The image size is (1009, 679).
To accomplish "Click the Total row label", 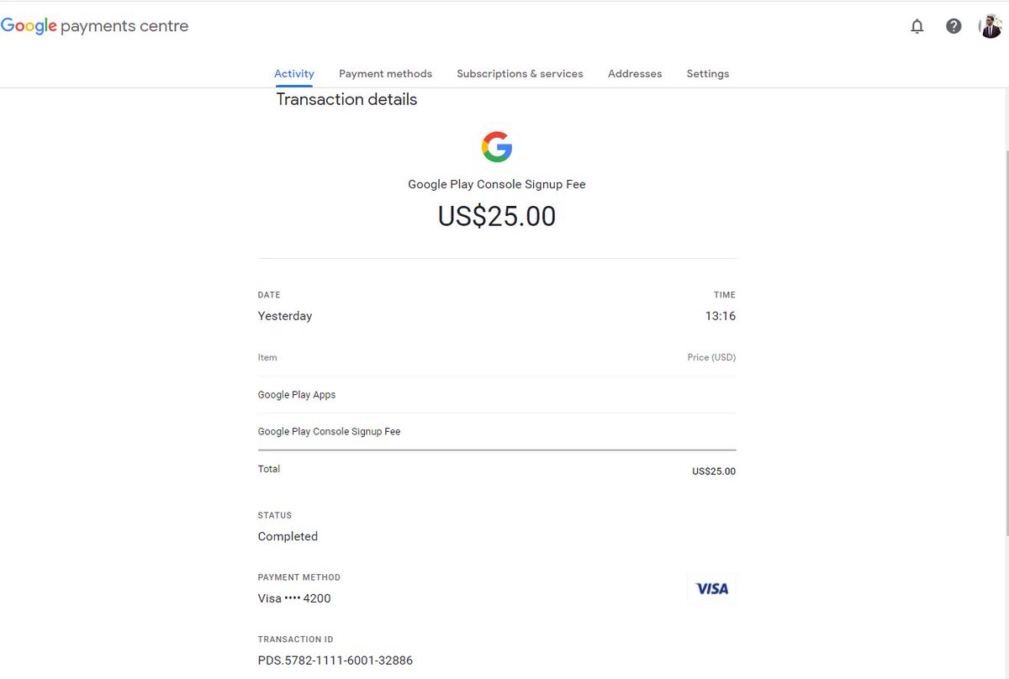I will 269,469.
